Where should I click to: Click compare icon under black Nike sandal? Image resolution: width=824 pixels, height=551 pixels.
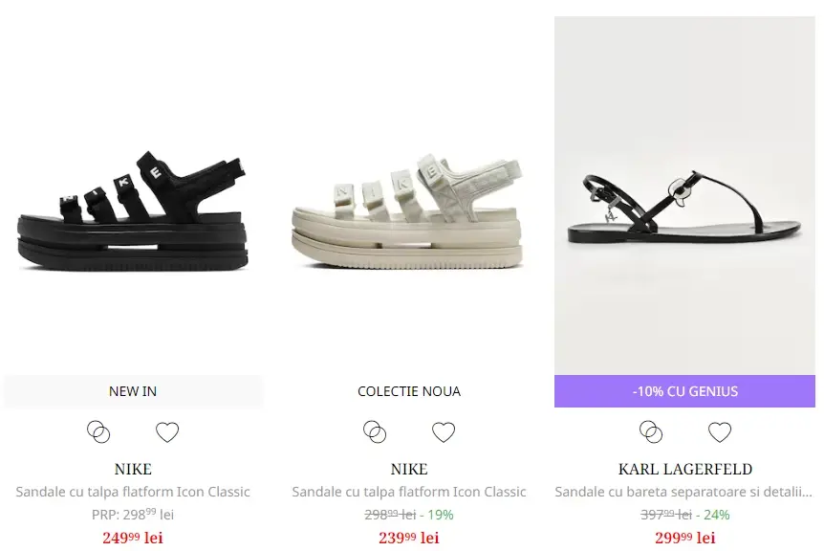tap(98, 432)
